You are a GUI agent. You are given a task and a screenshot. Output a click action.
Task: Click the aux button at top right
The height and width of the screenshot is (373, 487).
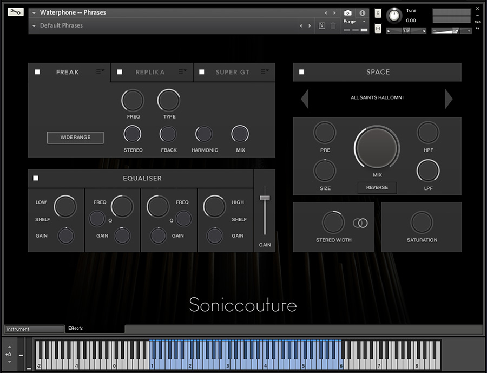tap(477, 22)
